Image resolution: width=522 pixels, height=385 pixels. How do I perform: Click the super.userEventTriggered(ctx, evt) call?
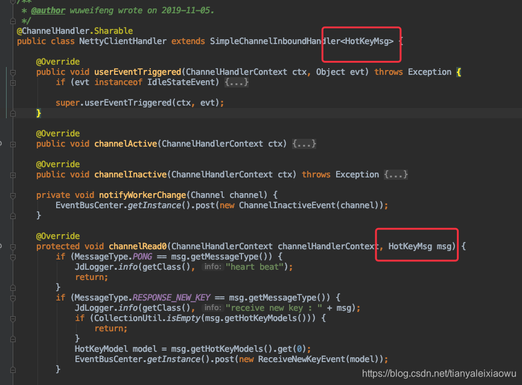pyautogui.click(x=140, y=103)
